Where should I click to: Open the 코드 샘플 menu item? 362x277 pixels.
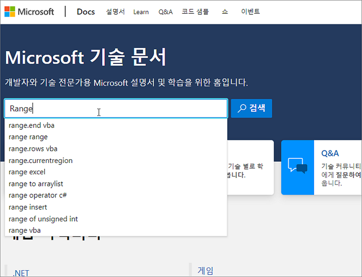point(195,12)
